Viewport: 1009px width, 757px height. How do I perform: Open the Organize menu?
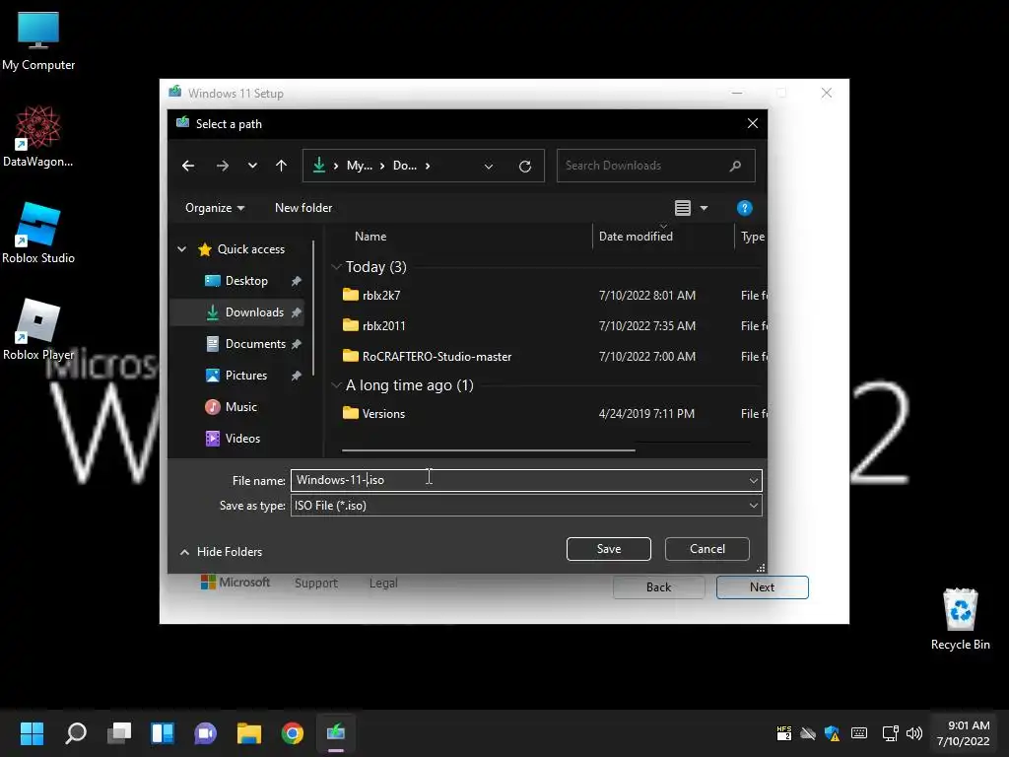pos(214,208)
